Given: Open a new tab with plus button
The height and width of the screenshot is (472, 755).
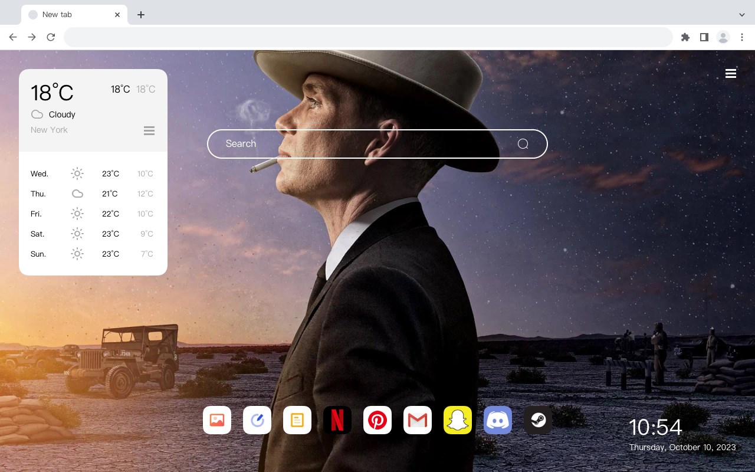Looking at the screenshot, I should click(140, 15).
